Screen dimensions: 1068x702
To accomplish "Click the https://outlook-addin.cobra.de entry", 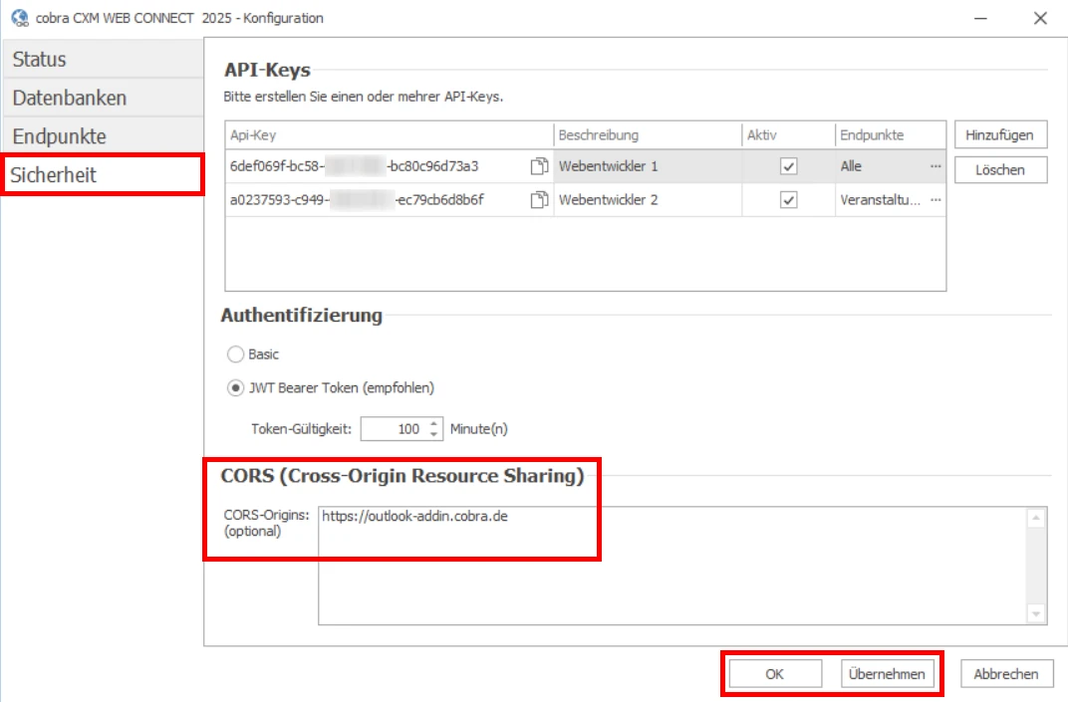I will click(x=414, y=516).
